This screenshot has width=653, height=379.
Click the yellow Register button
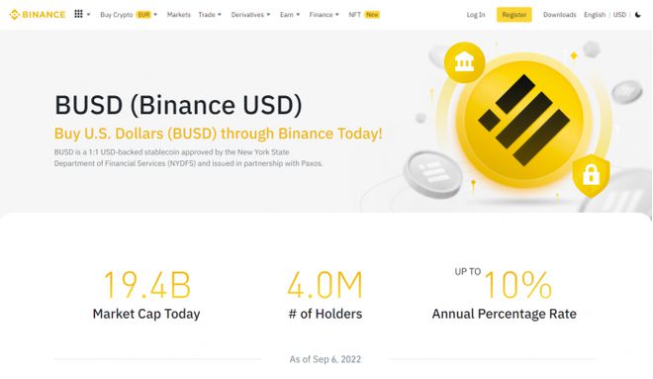[x=513, y=15]
